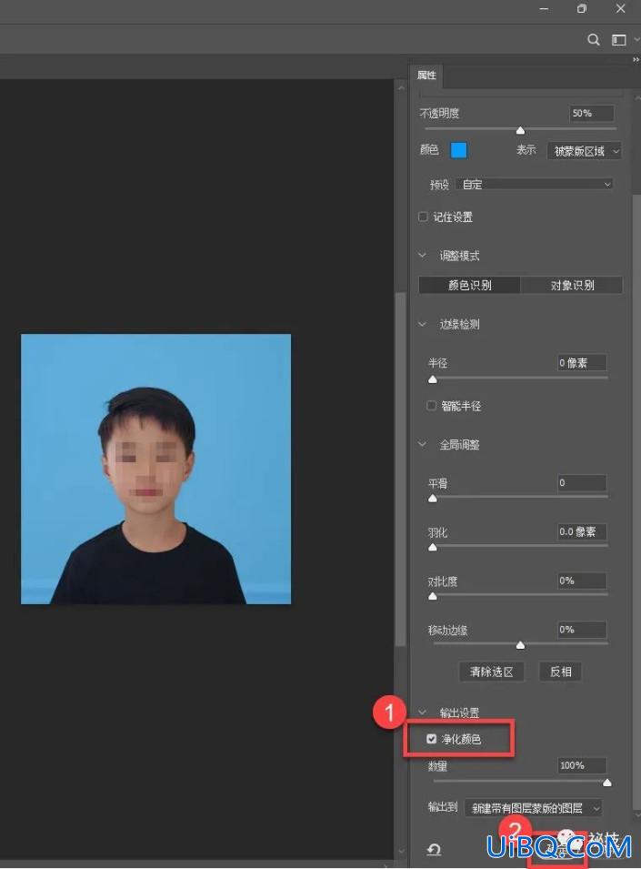Click the 数量 value field
This screenshot has width=641, height=869.
click(582, 765)
